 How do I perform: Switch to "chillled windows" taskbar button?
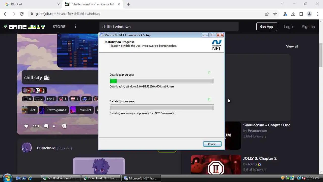pyautogui.click(x=61, y=178)
